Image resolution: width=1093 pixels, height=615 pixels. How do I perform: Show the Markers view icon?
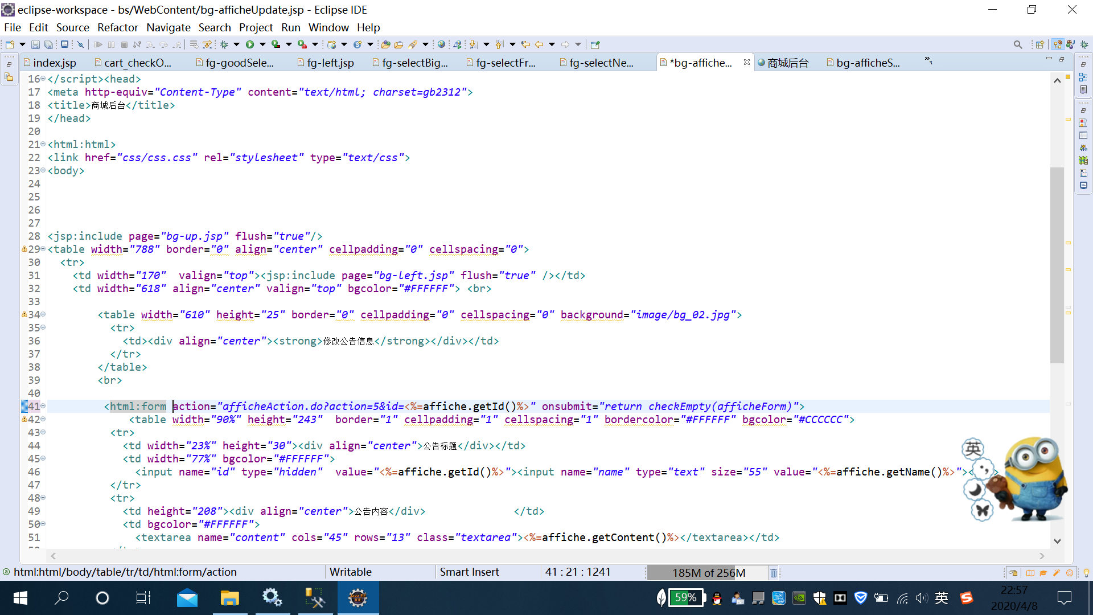coord(1083,123)
